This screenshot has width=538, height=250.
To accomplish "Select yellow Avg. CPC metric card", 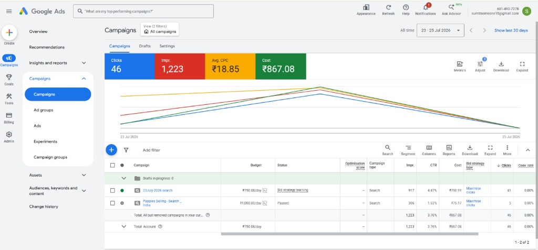I will pyautogui.click(x=230, y=66).
